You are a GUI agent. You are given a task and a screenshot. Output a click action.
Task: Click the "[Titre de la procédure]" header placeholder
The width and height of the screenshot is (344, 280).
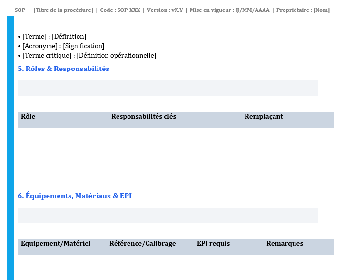click(x=63, y=10)
